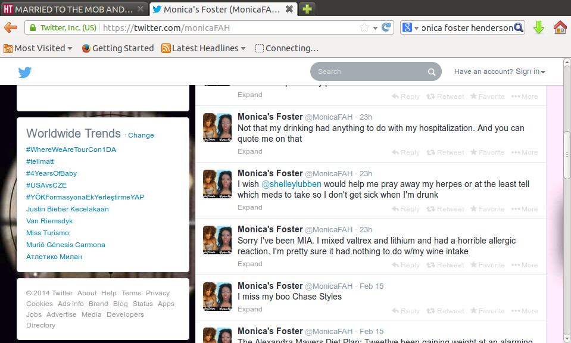Open More options on Chase Styles tweet
Screen dimensions: 571x343
coord(525,311)
